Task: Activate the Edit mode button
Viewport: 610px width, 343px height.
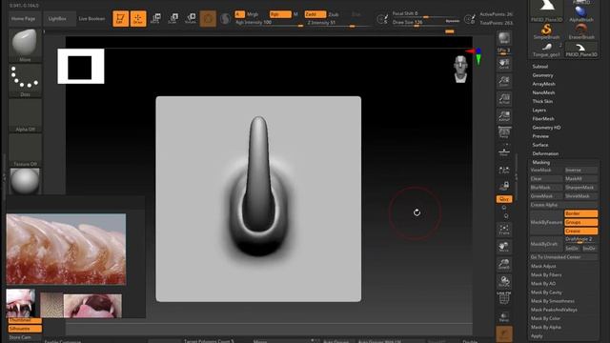Action: click(121, 19)
